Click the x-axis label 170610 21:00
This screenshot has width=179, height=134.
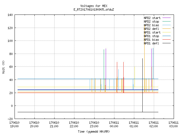54,125
